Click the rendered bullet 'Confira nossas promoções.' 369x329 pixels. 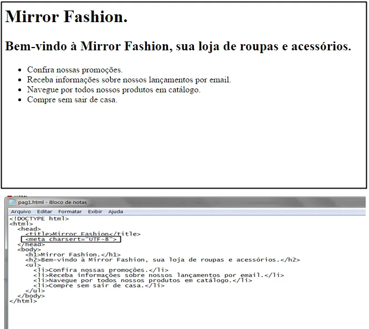pos(75,70)
